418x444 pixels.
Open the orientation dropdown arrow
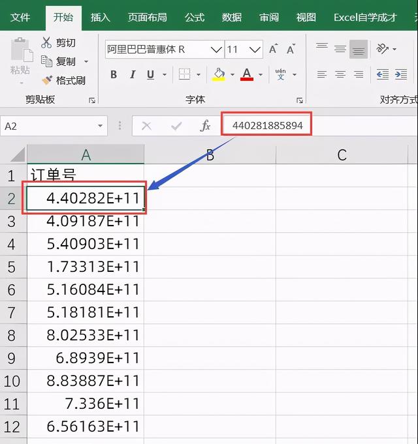(394, 49)
